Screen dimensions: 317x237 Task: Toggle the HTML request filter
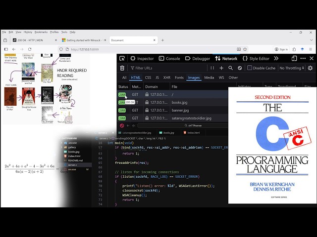135,78
